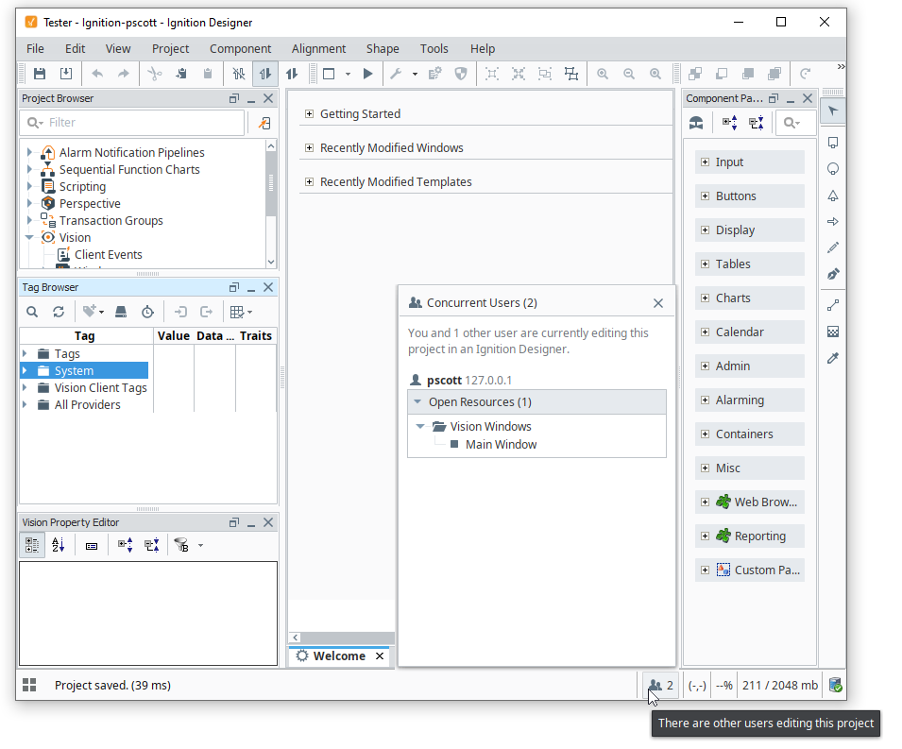Screen dimensions: 902x749
Task: Click the Undo arrow icon
Action: click(97, 74)
